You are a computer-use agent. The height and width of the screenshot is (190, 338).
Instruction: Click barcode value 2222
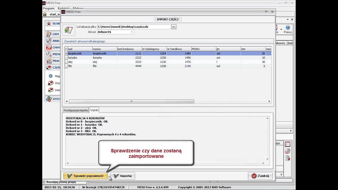point(138,58)
